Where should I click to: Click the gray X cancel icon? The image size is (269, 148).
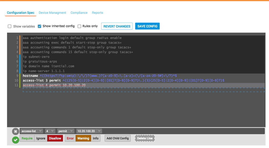[15, 131]
